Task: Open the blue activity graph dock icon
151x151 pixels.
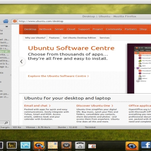Action: [x=26, y=145]
